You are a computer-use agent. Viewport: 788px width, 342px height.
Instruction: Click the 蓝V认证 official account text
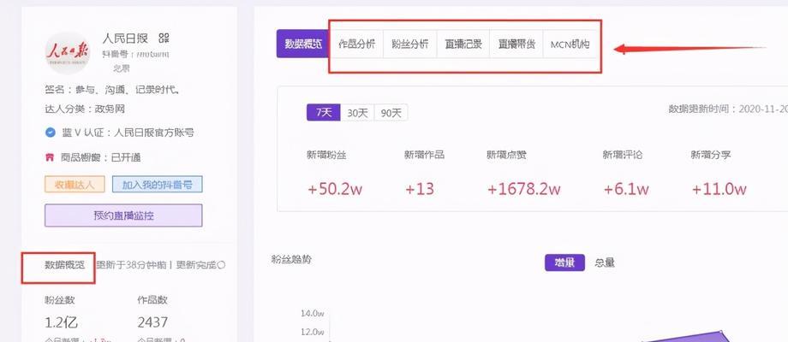(128, 133)
